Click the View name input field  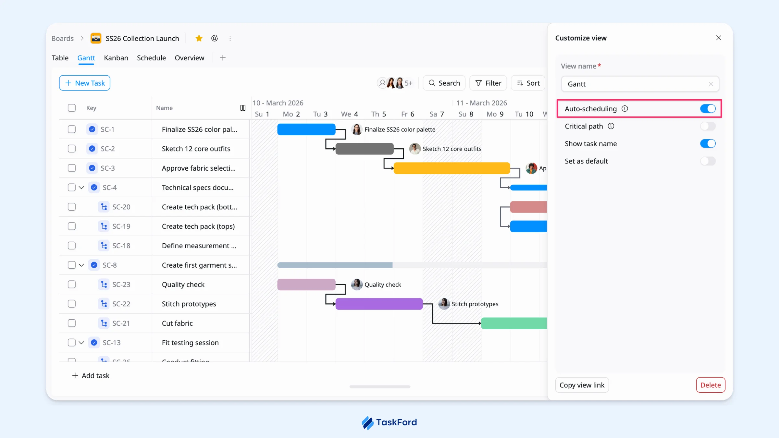[640, 84]
